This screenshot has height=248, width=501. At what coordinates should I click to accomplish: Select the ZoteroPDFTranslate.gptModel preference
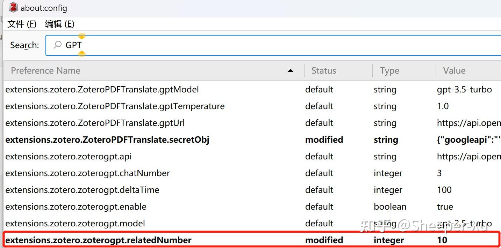pos(102,90)
